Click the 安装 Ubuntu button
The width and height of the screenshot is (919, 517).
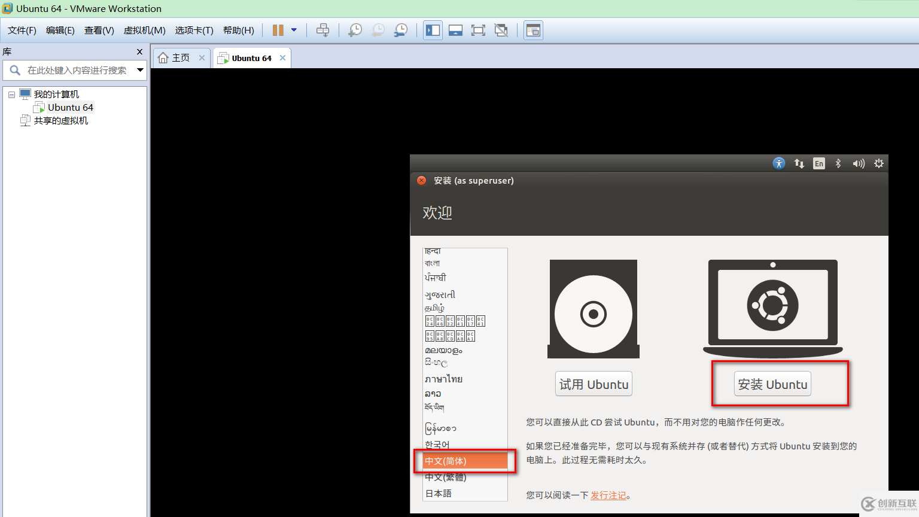[772, 384]
